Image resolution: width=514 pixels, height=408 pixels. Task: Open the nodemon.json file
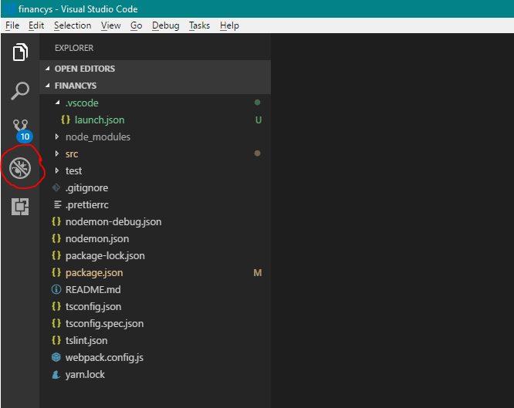click(x=97, y=239)
